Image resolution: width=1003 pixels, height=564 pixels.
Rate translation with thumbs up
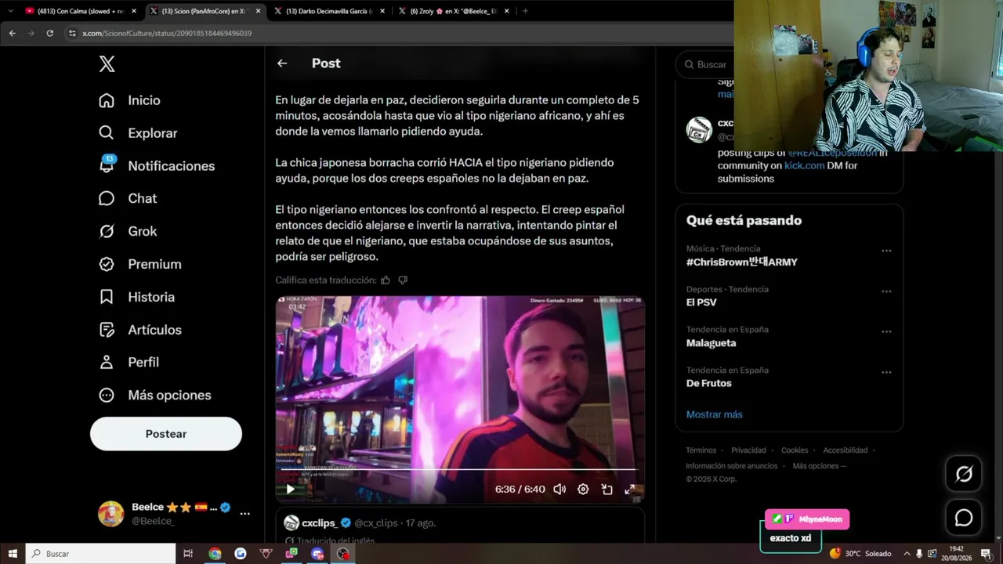coord(386,280)
